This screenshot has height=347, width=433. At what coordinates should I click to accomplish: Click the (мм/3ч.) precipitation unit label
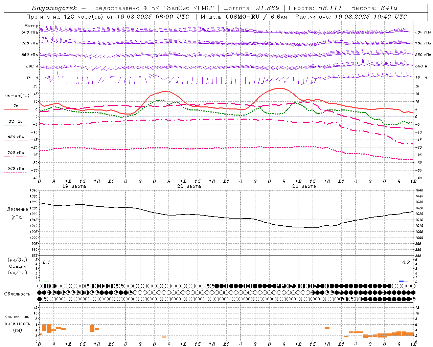[18, 260]
